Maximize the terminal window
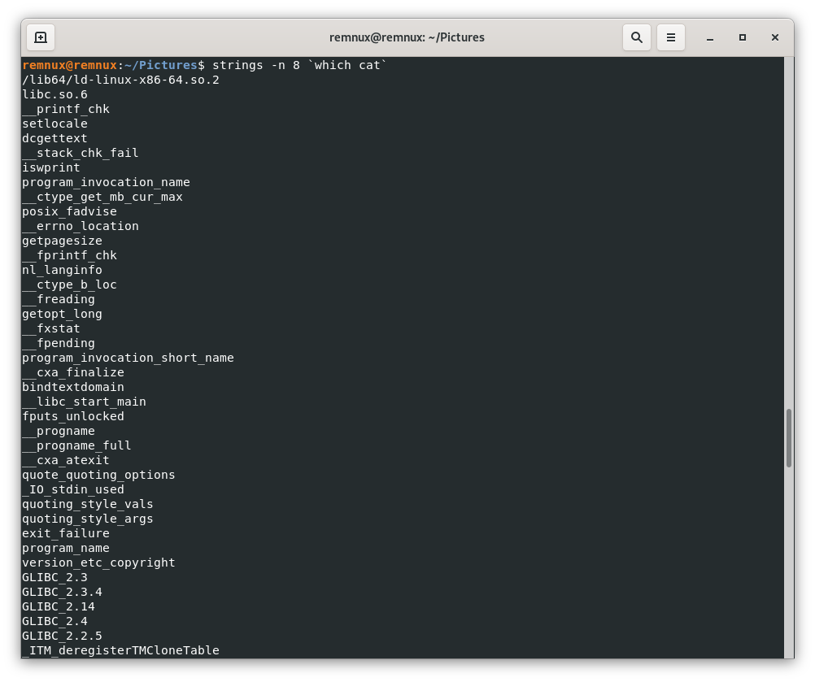The width and height of the screenshot is (815, 682). click(743, 37)
